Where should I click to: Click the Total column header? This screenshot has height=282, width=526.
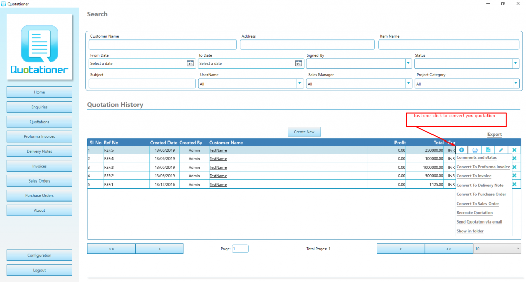(438, 143)
